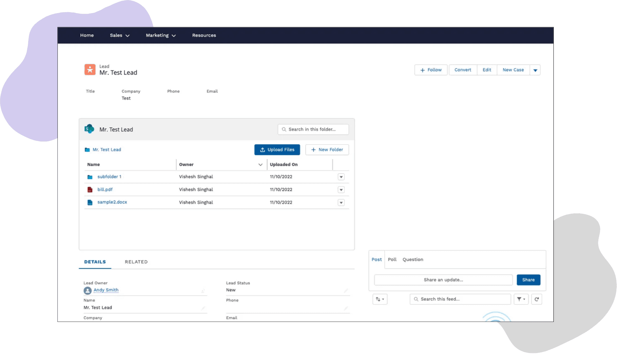This screenshot has height=354, width=618.
Task: Open the Sales navigation menu
Action: pos(120,35)
